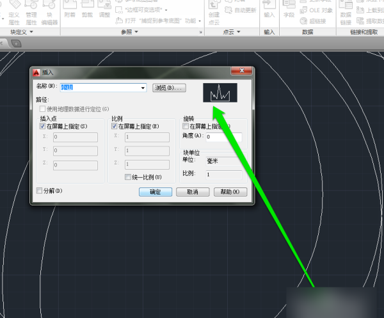This screenshot has height=318, width=384.
Task: Expand the Reference (参照) panel dropdown
Action: (x=129, y=31)
